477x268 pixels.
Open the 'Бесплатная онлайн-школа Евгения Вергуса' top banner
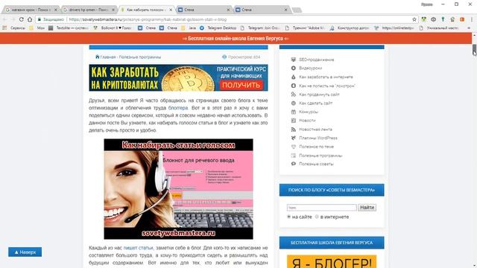pos(236,39)
